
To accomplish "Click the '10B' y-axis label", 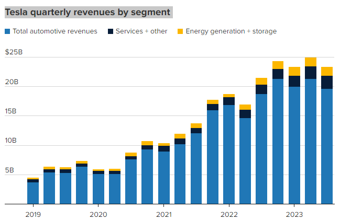I will tap(10, 141).
